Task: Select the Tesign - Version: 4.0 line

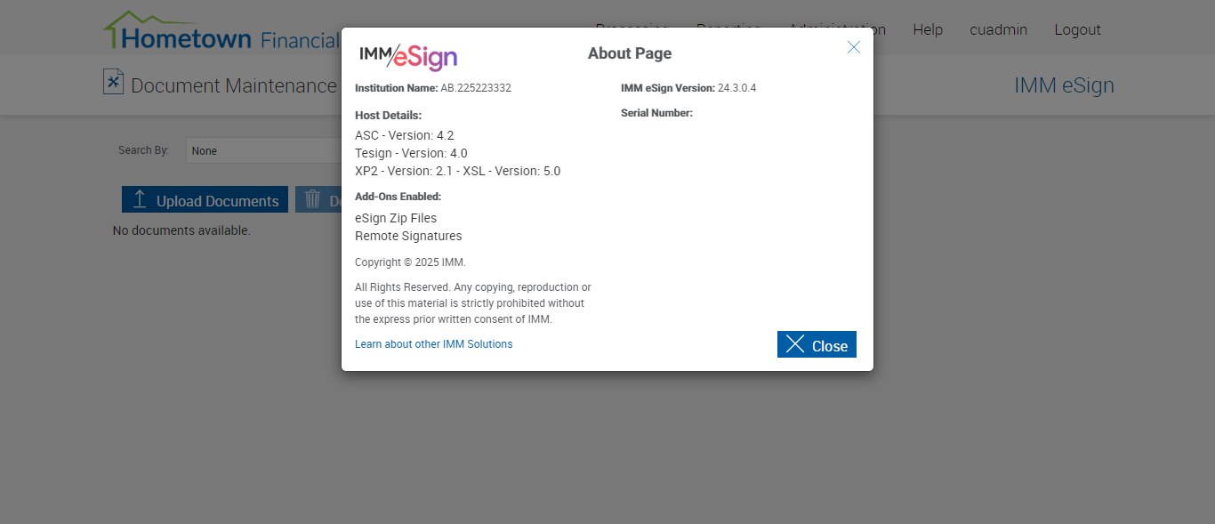Action: point(411,153)
